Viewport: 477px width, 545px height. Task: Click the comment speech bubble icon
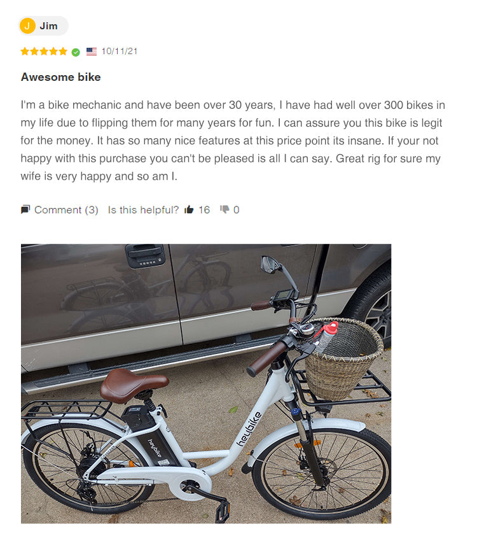pos(25,209)
